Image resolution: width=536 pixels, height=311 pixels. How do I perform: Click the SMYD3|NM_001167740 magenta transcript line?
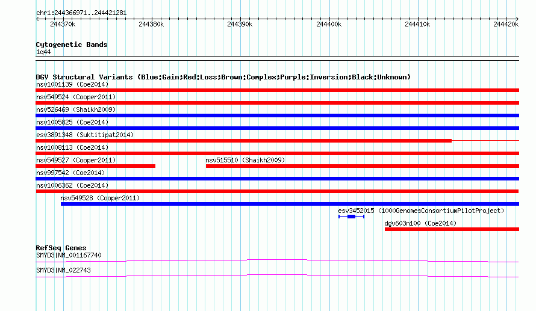[277, 261]
